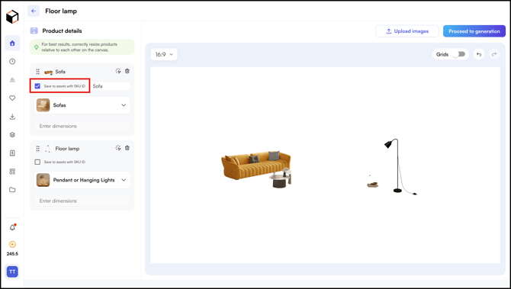Screen dimensions: 511x289
Task: Click the add credits coin icon
Action: 12,244
